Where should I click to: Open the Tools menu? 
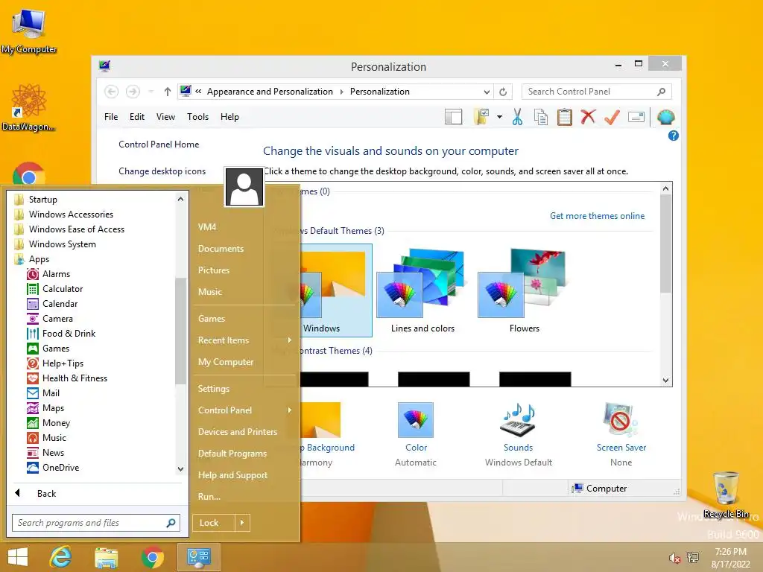[197, 117]
